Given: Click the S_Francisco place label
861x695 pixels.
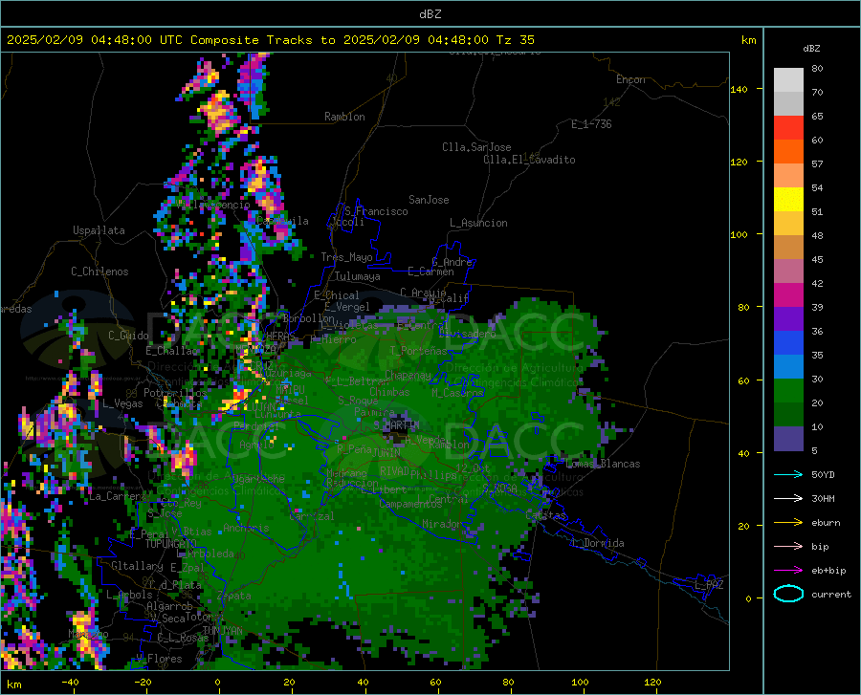Looking at the screenshot, I should coord(377,211).
